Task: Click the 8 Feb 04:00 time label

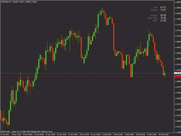Action: [x=140, y=135]
